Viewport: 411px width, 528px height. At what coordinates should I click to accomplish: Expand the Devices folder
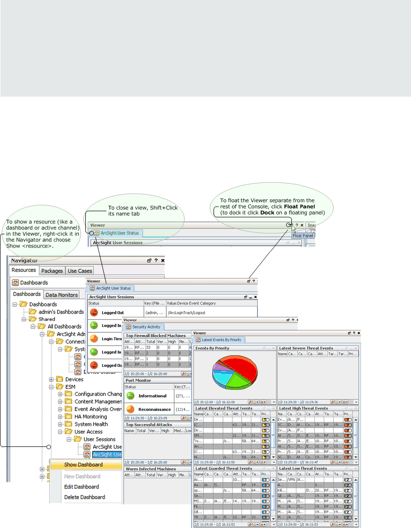click(51, 379)
